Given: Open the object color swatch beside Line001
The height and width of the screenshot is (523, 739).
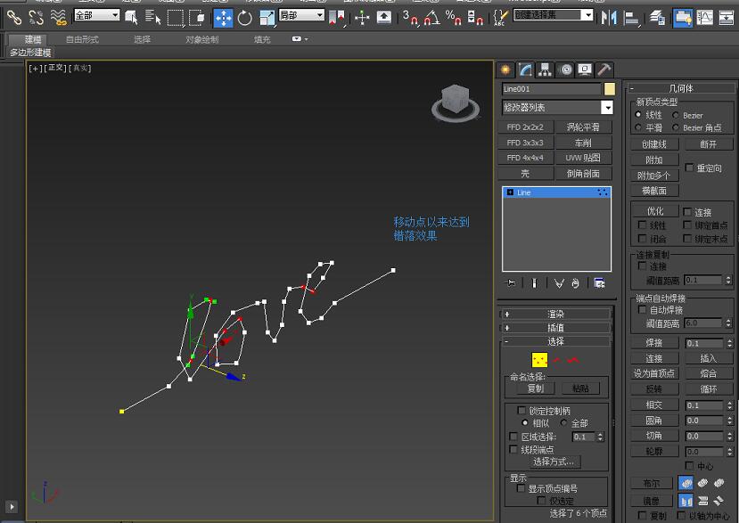Looking at the screenshot, I should pyautogui.click(x=608, y=89).
